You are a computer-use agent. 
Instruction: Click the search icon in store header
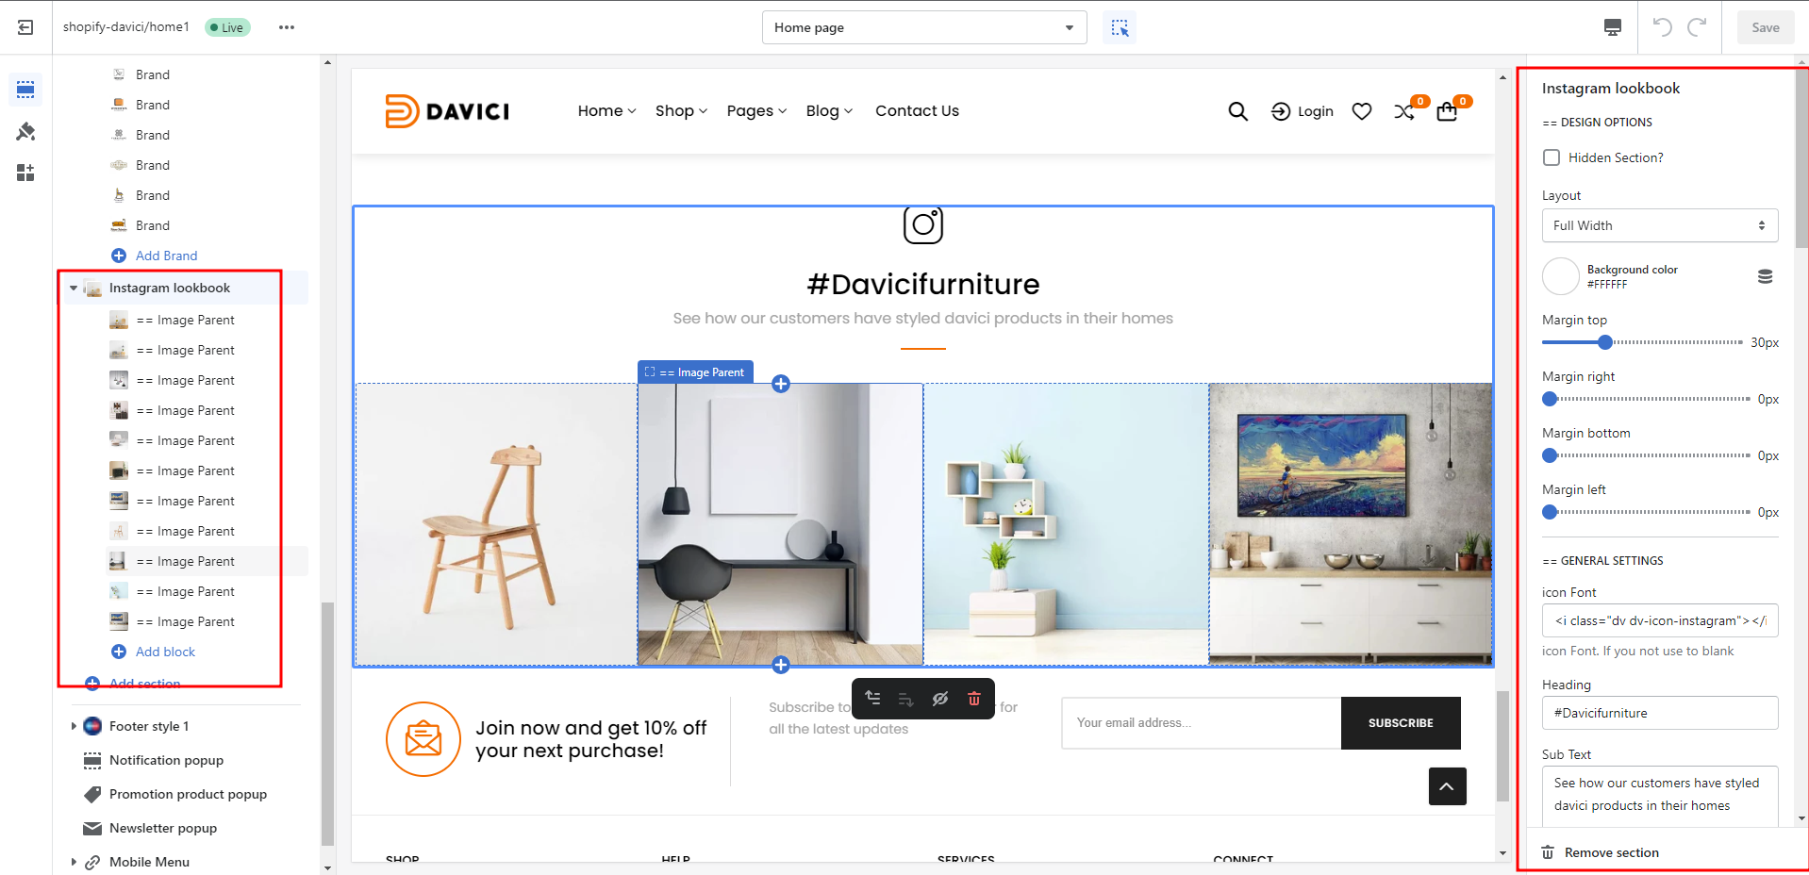point(1237,111)
